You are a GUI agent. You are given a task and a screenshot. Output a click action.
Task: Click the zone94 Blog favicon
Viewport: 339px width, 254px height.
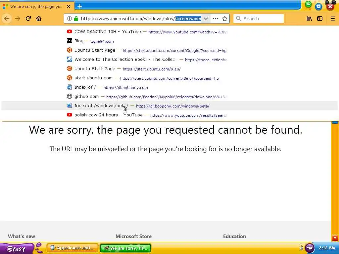click(x=70, y=41)
